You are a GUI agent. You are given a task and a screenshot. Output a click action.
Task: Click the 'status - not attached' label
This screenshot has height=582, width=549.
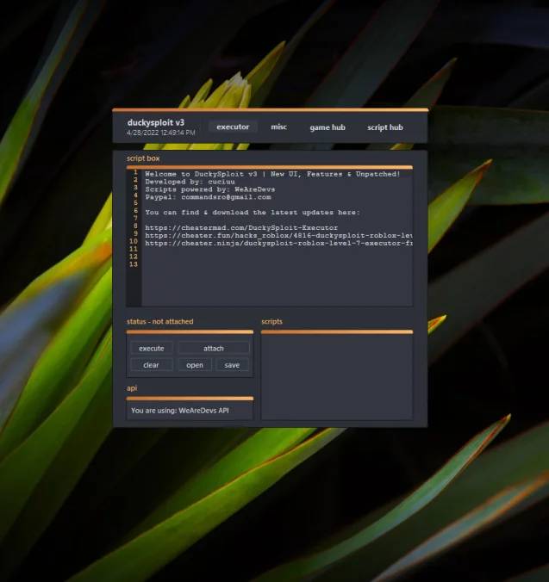[159, 321]
